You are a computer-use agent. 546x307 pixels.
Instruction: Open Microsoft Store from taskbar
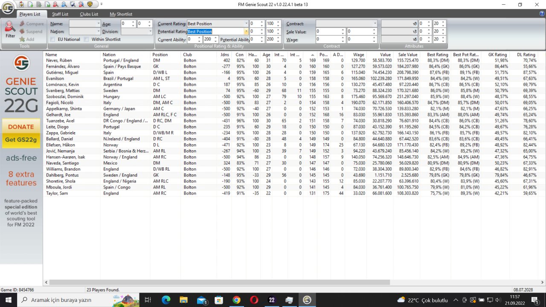[219, 300]
